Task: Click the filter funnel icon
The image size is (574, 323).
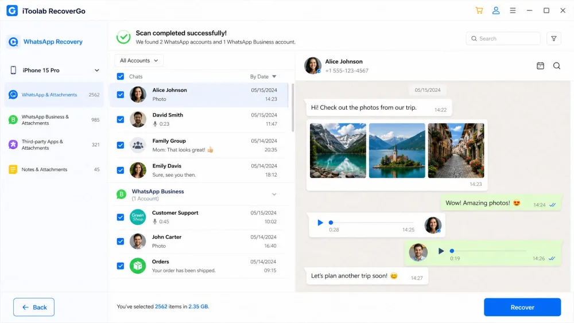Action: point(553,38)
